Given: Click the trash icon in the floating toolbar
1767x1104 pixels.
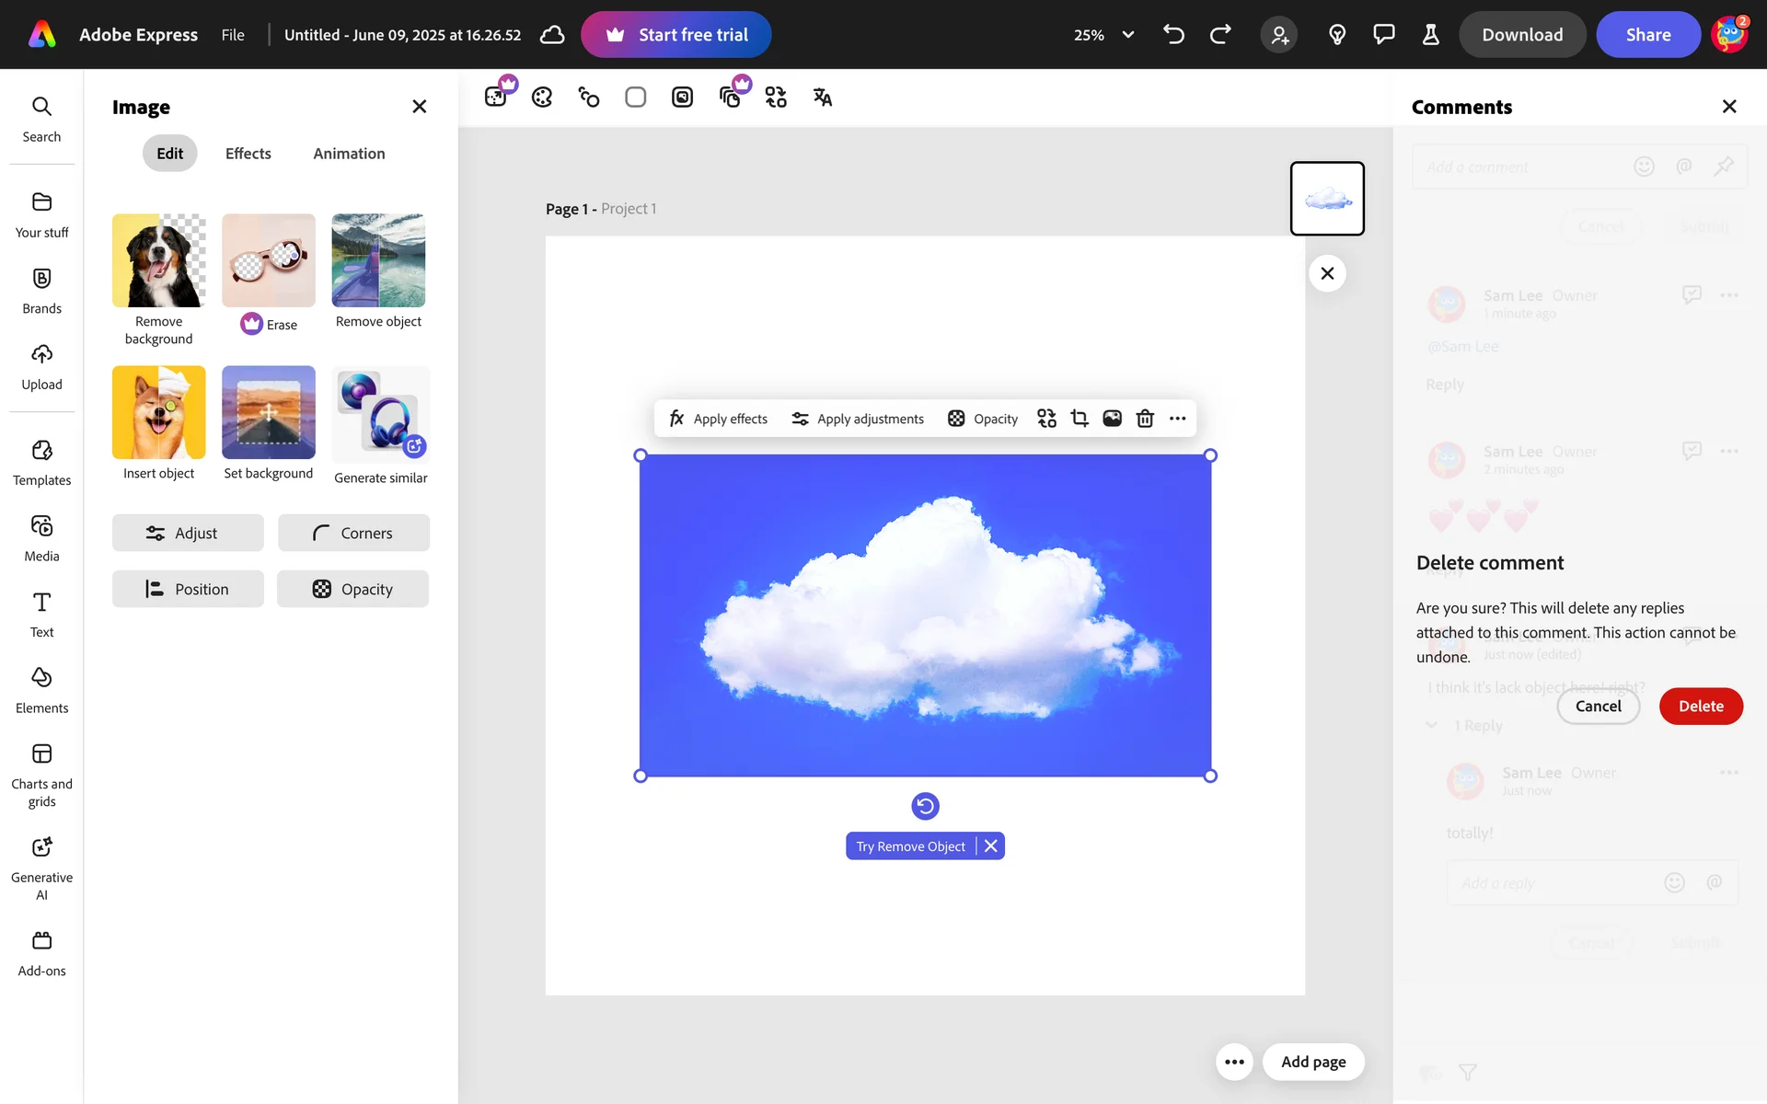Looking at the screenshot, I should point(1145,419).
